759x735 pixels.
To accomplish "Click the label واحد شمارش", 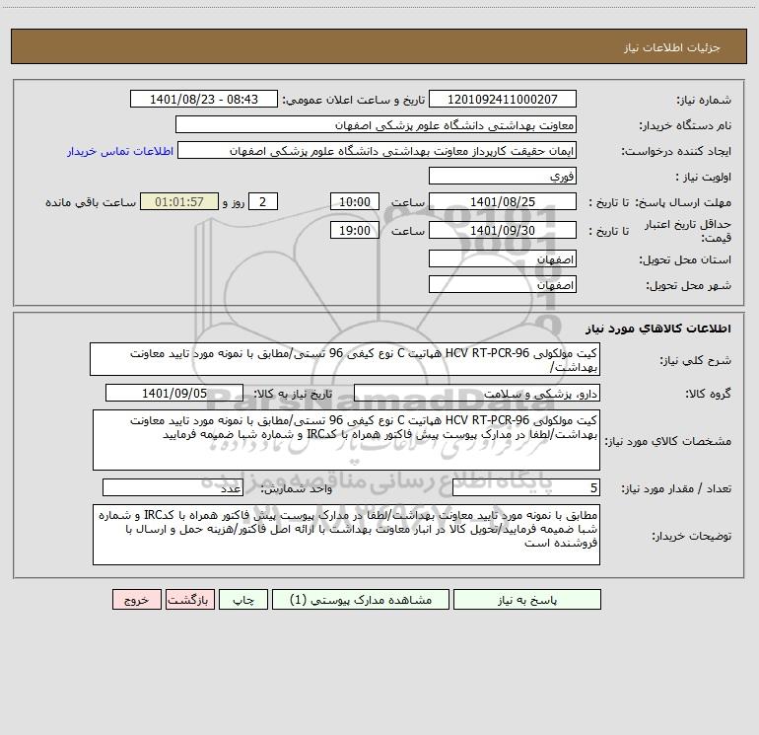I will pos(297,489).
